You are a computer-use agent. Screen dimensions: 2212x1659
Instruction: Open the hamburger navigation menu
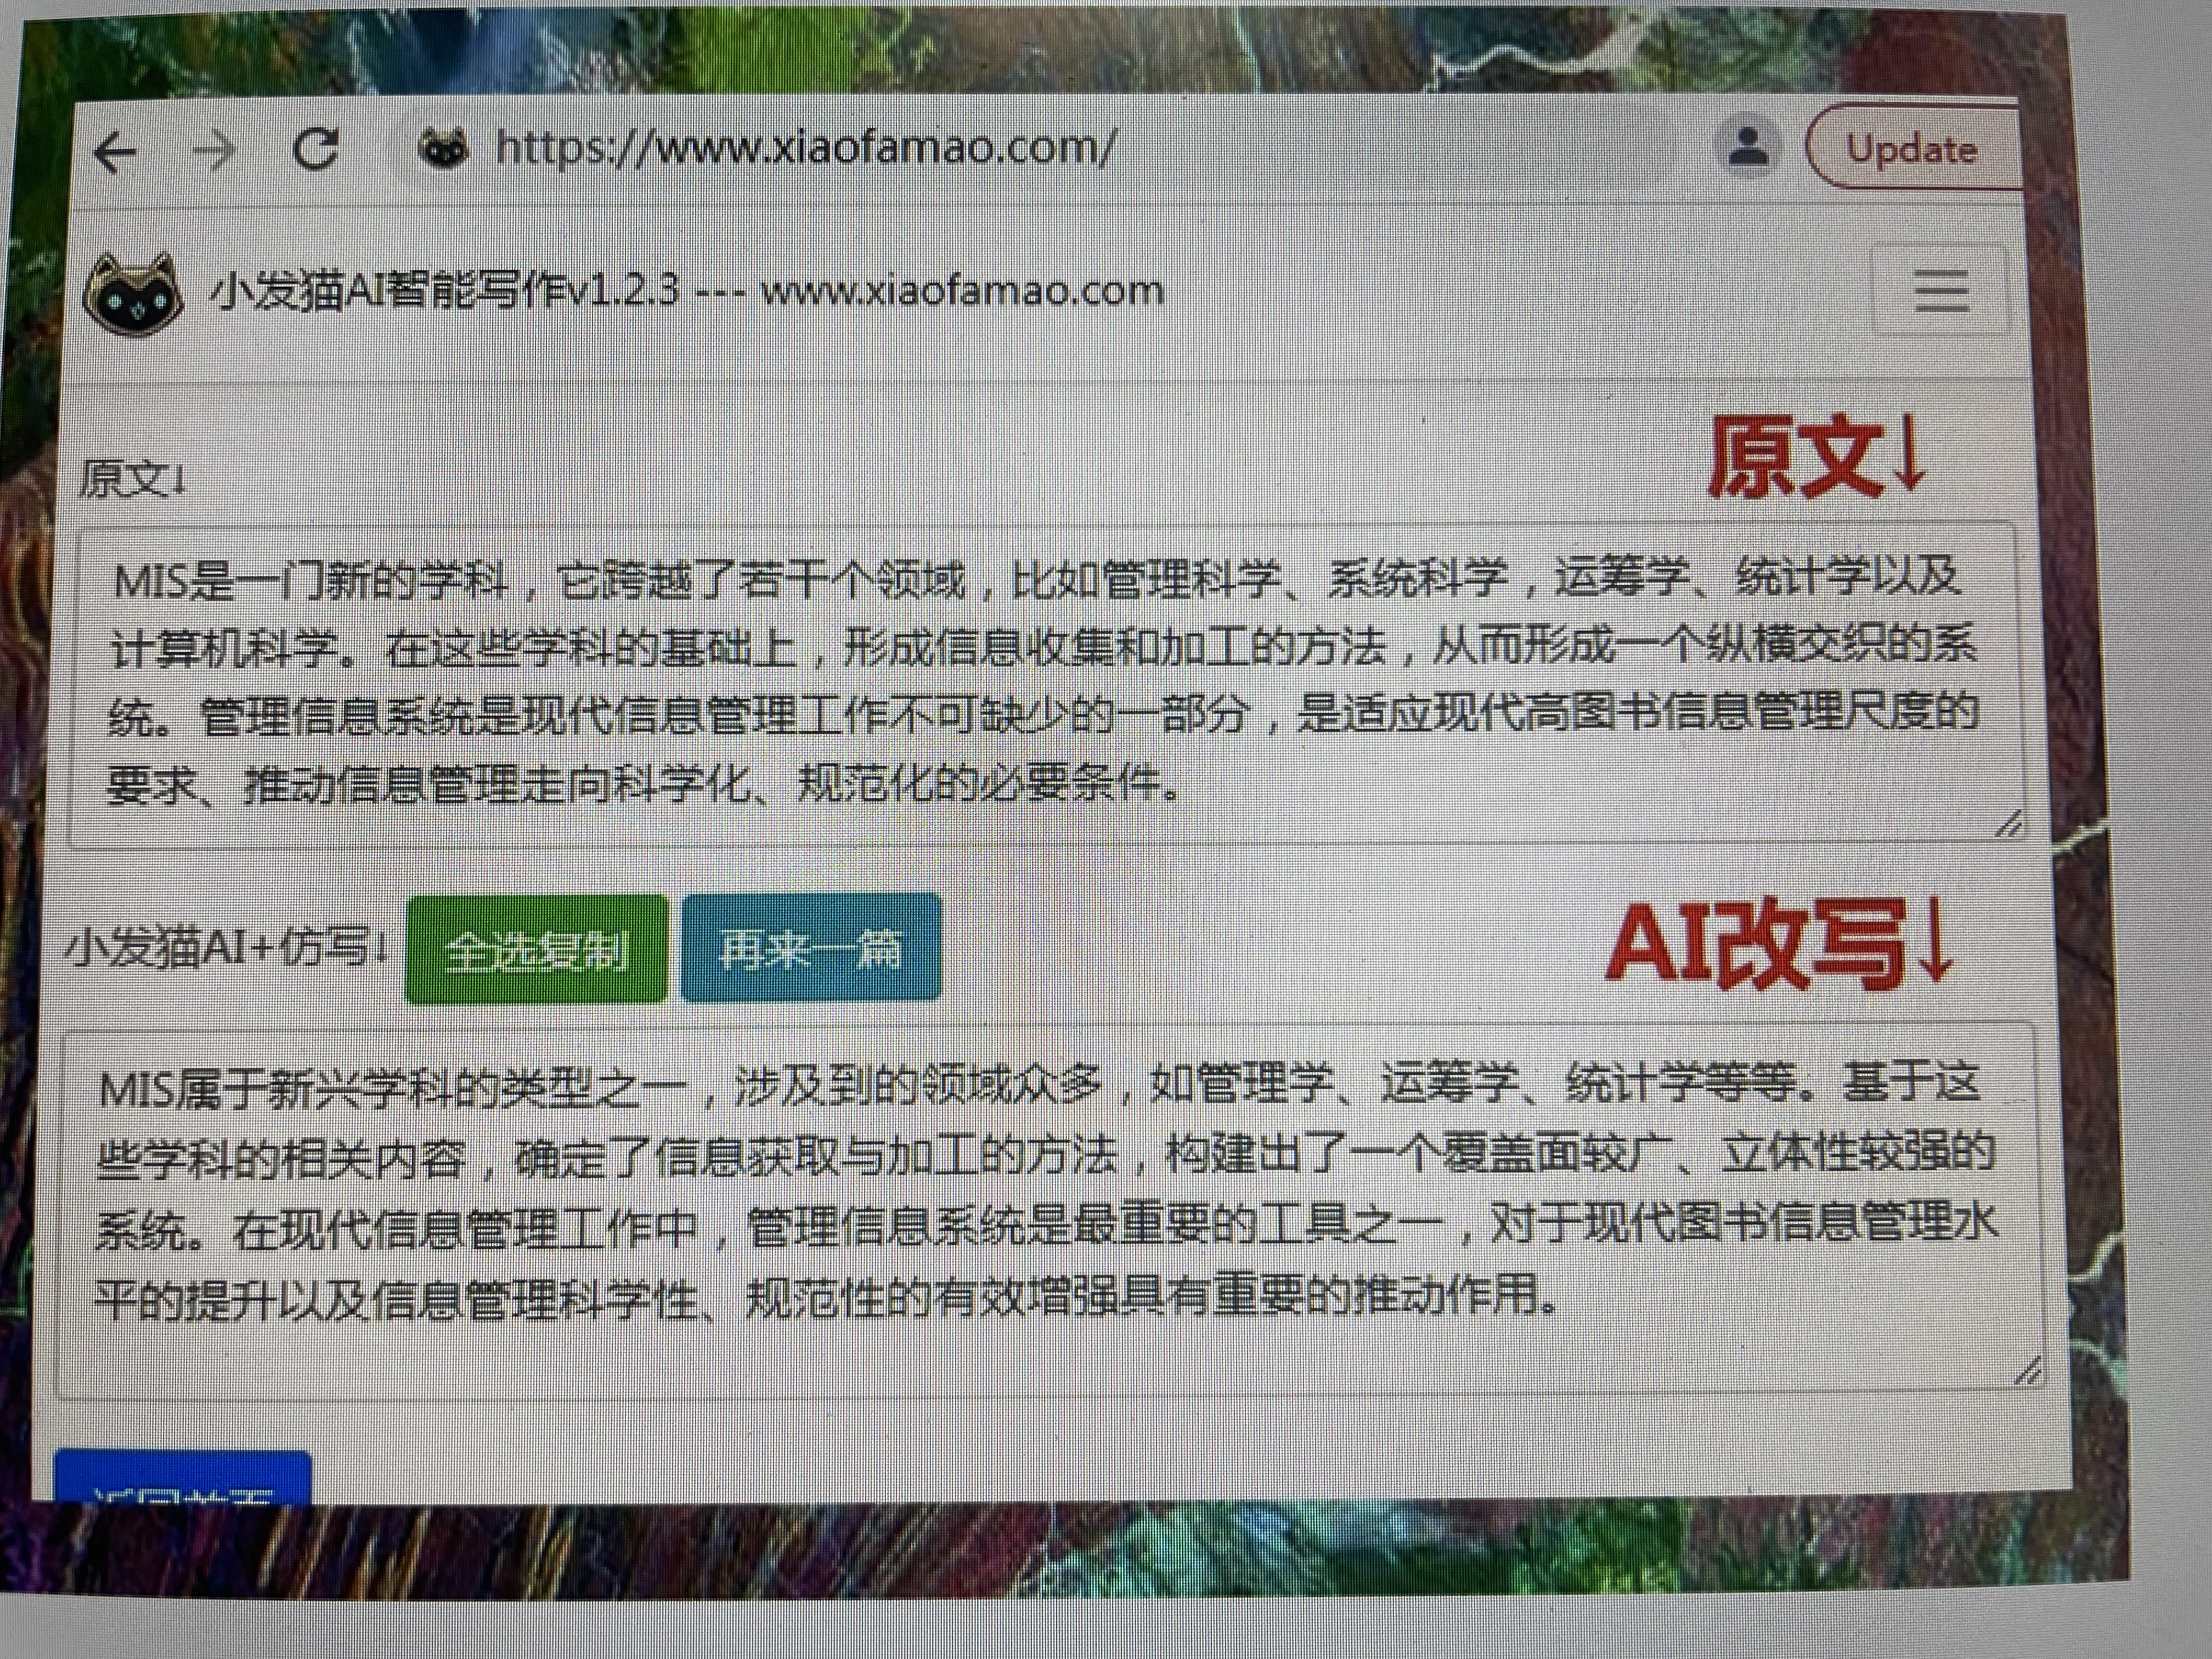[1940, 290]
